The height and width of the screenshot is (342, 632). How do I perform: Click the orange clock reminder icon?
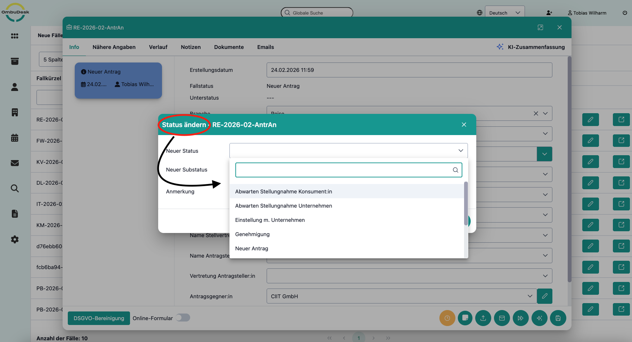coord(447,318)
